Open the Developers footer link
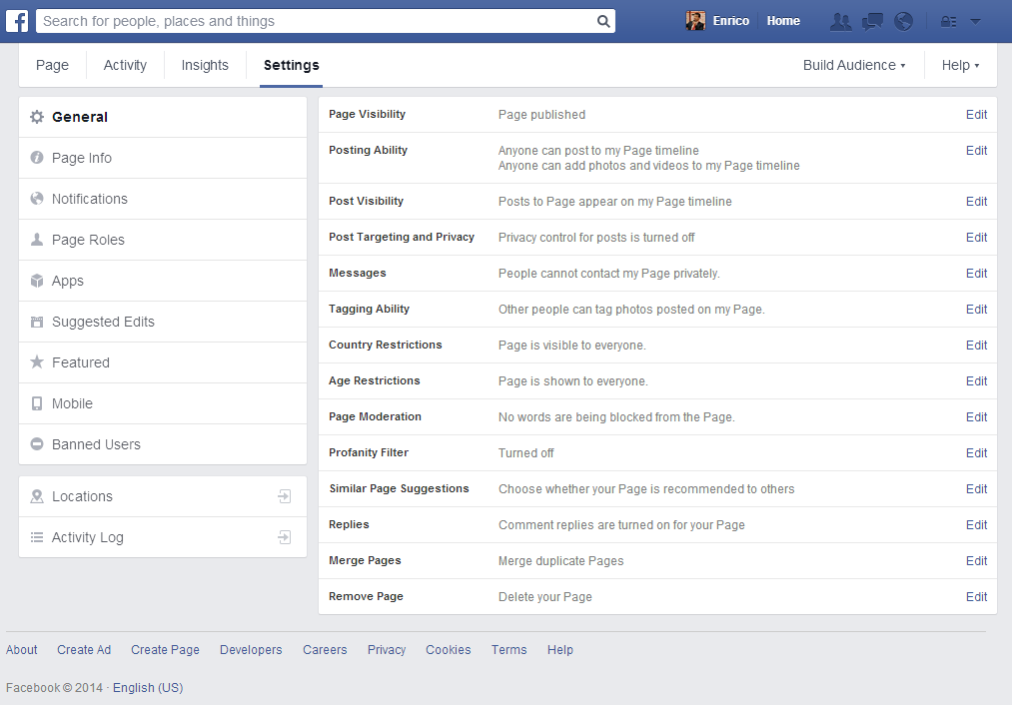Screen dimensions: 1012x705 click(251, 649)
